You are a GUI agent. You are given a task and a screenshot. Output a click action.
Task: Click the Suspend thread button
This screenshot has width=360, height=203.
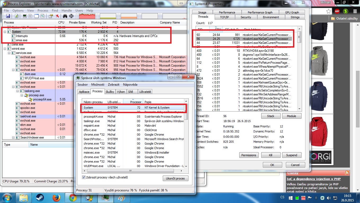coord(291,155)
